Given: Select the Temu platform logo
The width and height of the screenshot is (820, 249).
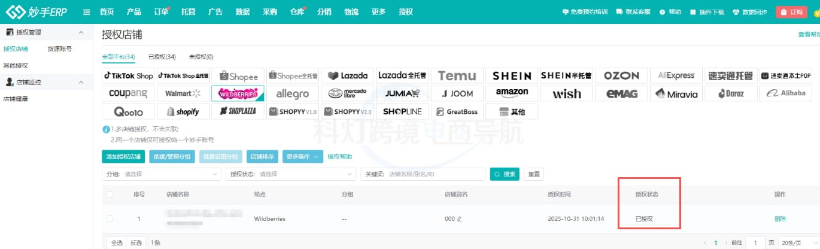Looking at the screenshot, I should pyautogui.click(x=457, y=76).
